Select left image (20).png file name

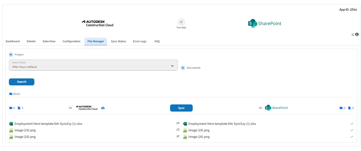point(25,137)
